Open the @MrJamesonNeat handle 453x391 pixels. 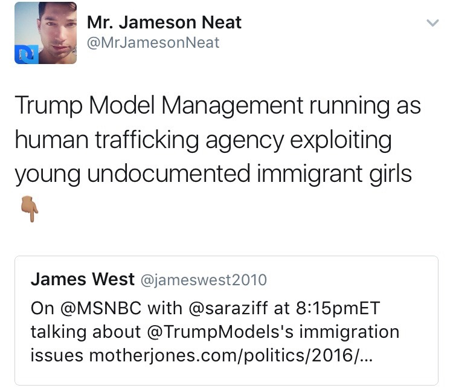(x=153, y=42)
